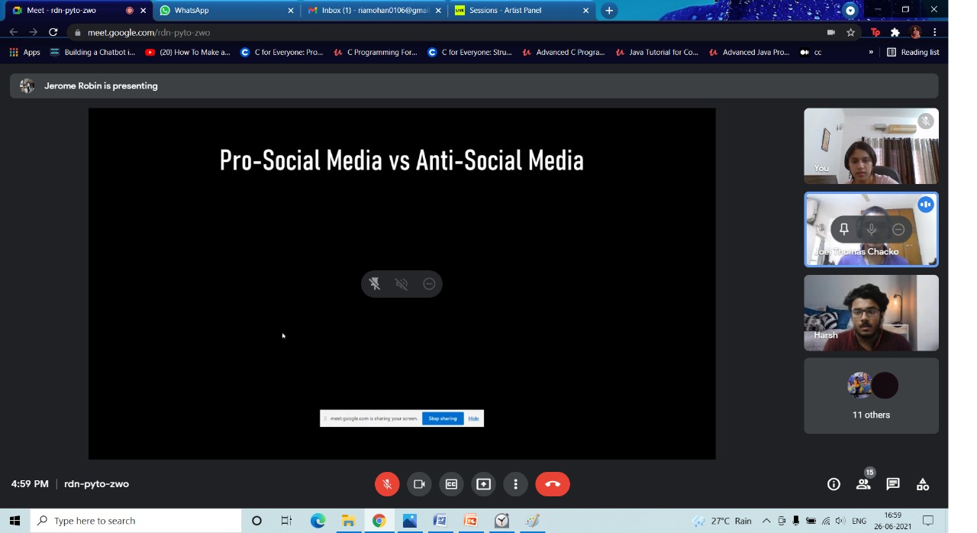Leave the call with red hang-up button

pos(553,484)
